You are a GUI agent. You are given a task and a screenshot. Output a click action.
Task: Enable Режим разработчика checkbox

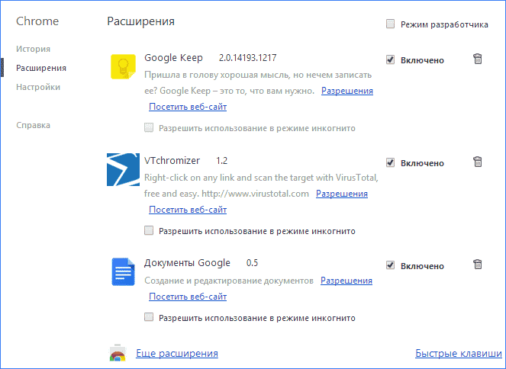[391, 24]
